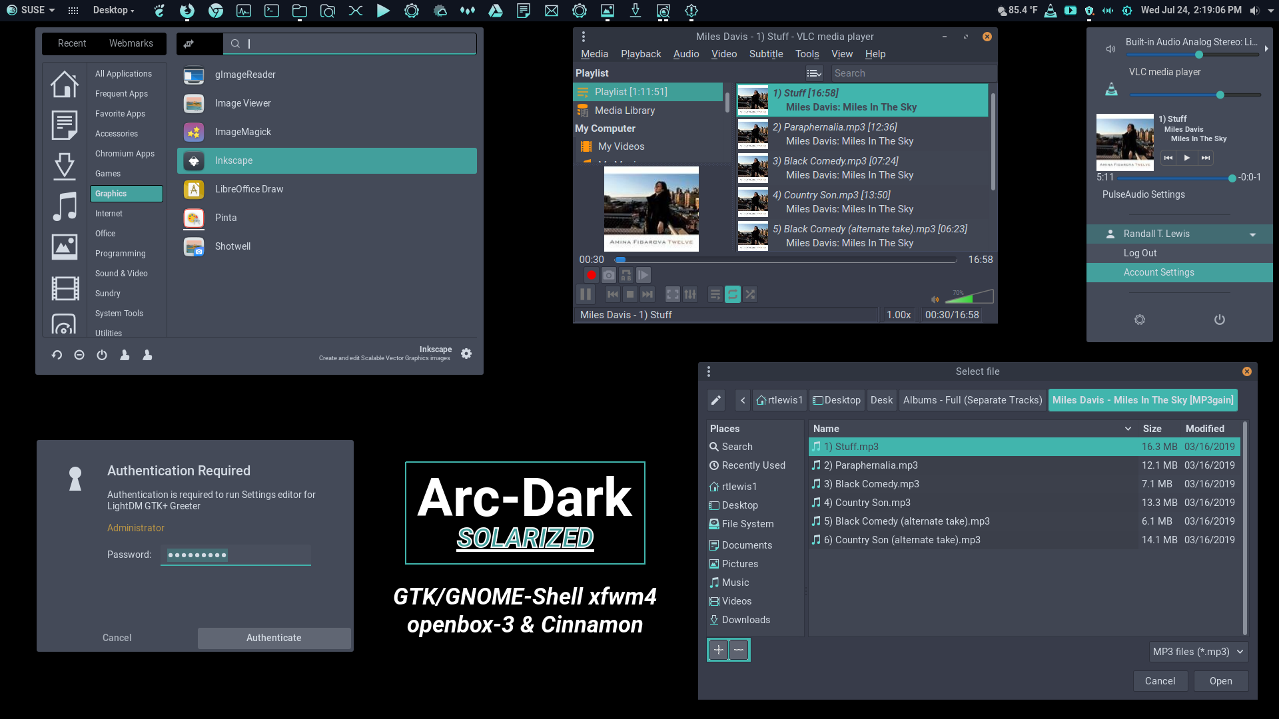This screenshot has width=1279, height=719.
Task: Open VLC Media menu
Action: (x=594, y=54)
